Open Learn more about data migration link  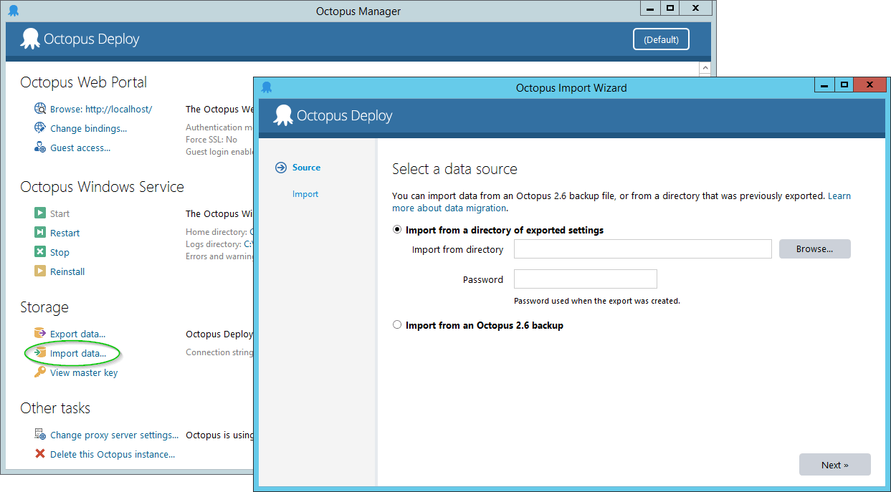(x=449, y=208)
